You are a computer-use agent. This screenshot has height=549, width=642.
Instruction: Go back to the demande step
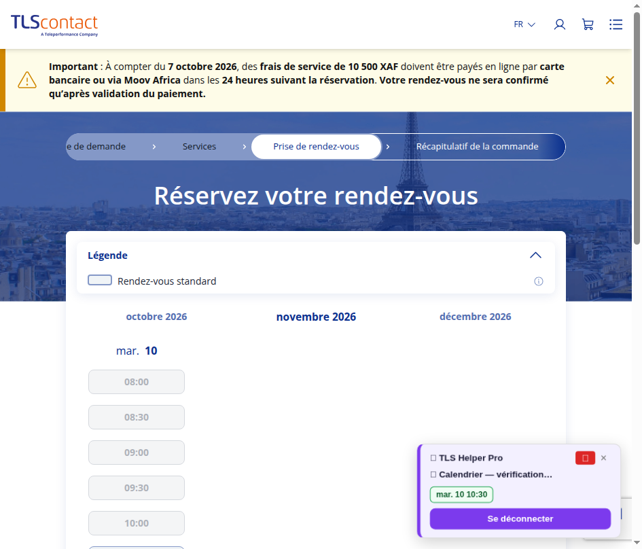[x=96, y=147]
